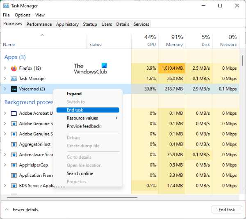
Task: Open the Options menu
Action: click(x=23, y=15)
